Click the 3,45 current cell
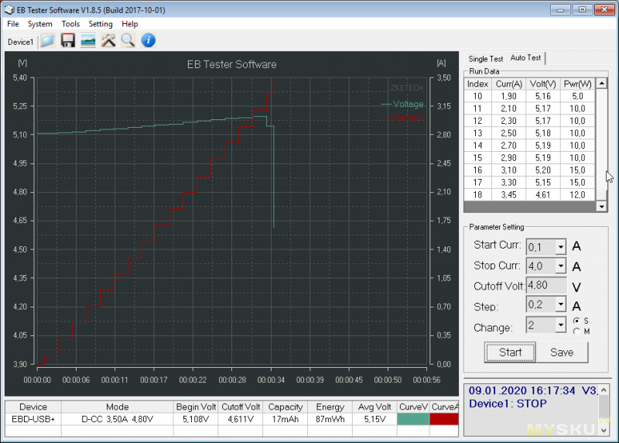The height and width of the screenshot is (443, 619). [509, 195]
